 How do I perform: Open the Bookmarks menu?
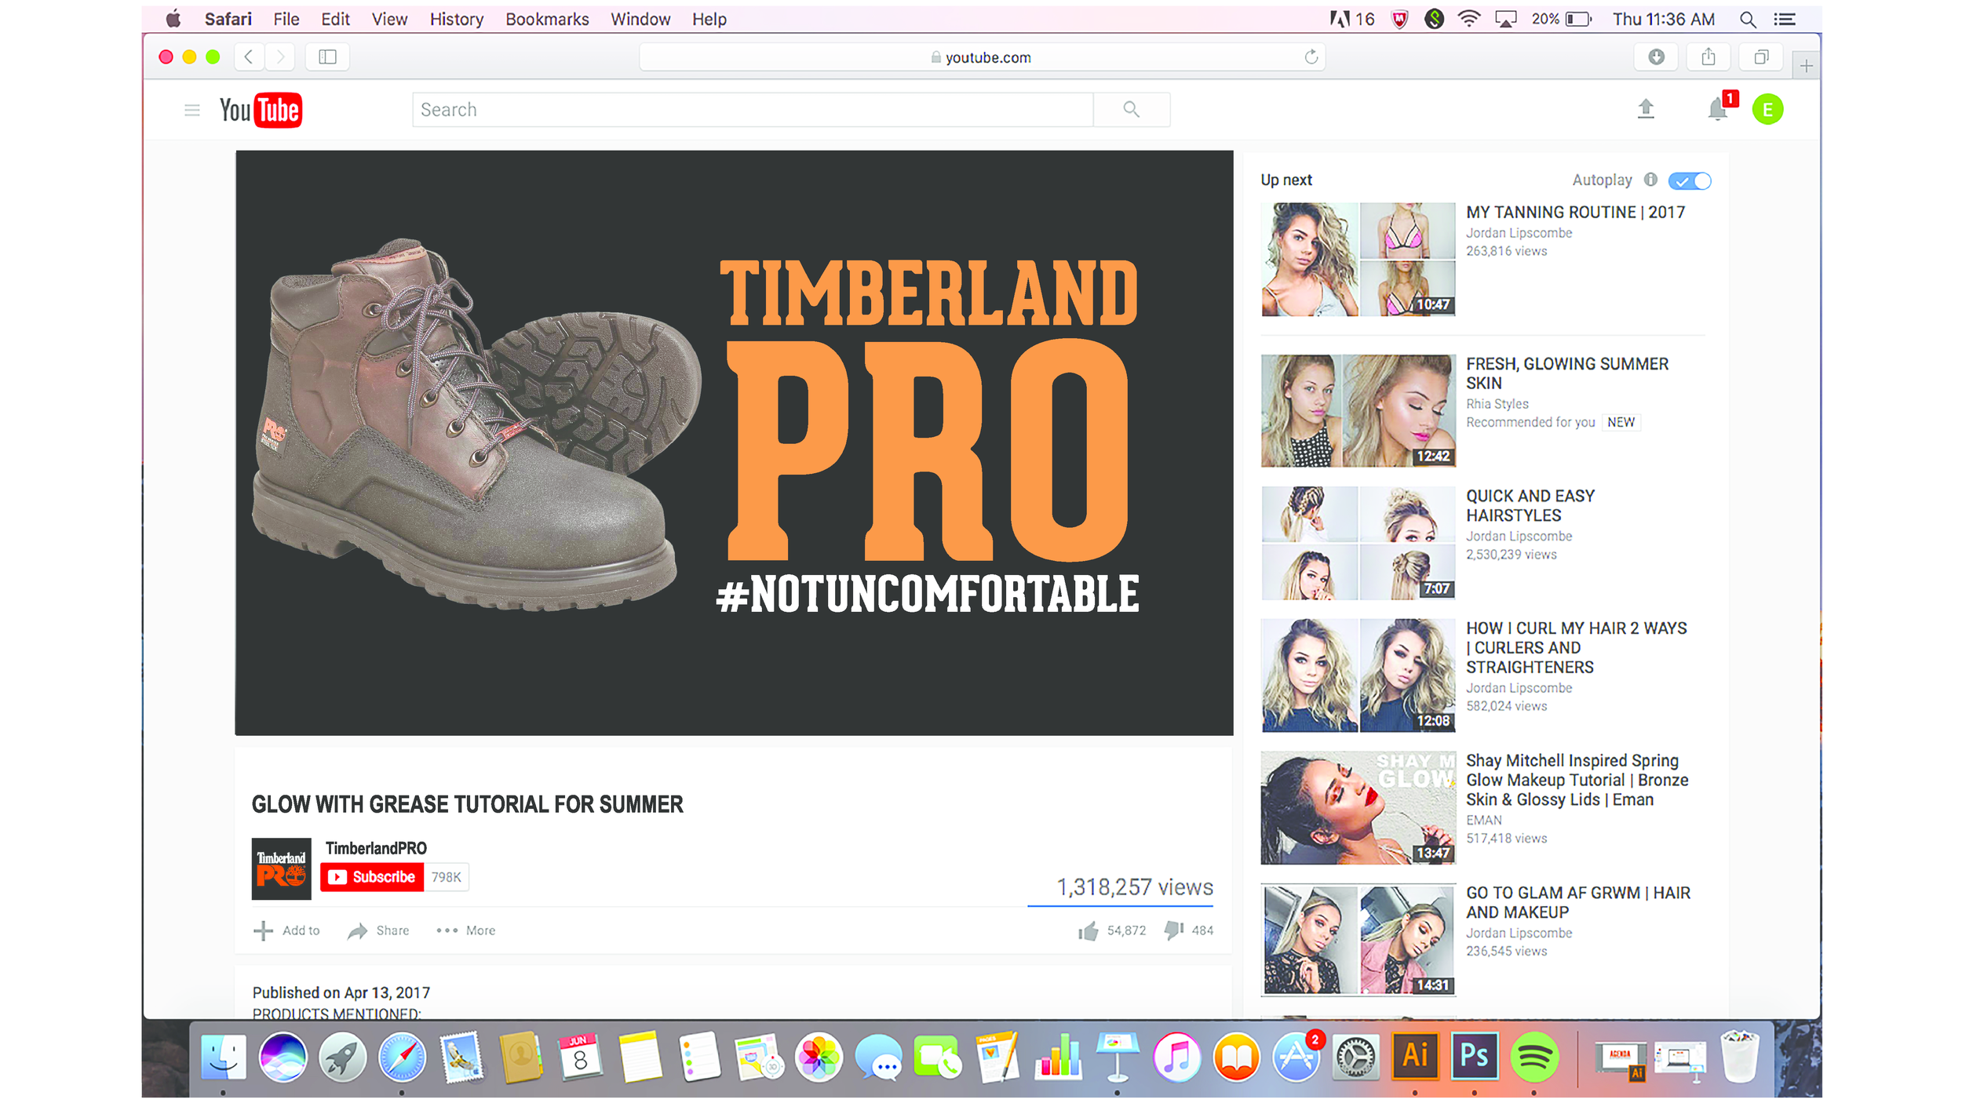click(547, 19)
